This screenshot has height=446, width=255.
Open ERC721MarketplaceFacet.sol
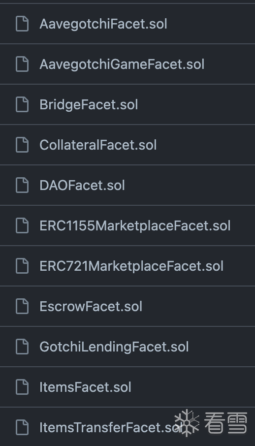(131, 266)
